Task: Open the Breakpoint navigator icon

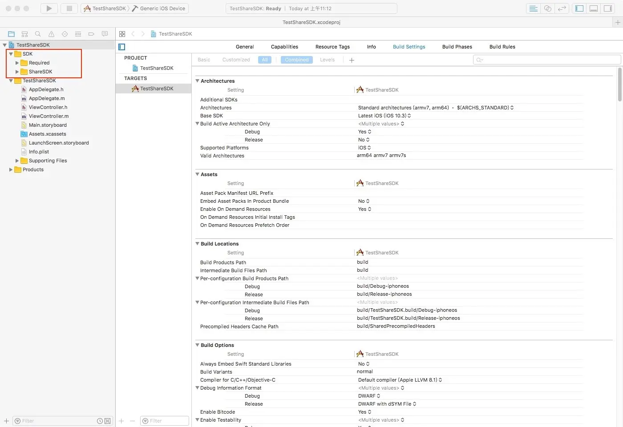Action: 91,34
